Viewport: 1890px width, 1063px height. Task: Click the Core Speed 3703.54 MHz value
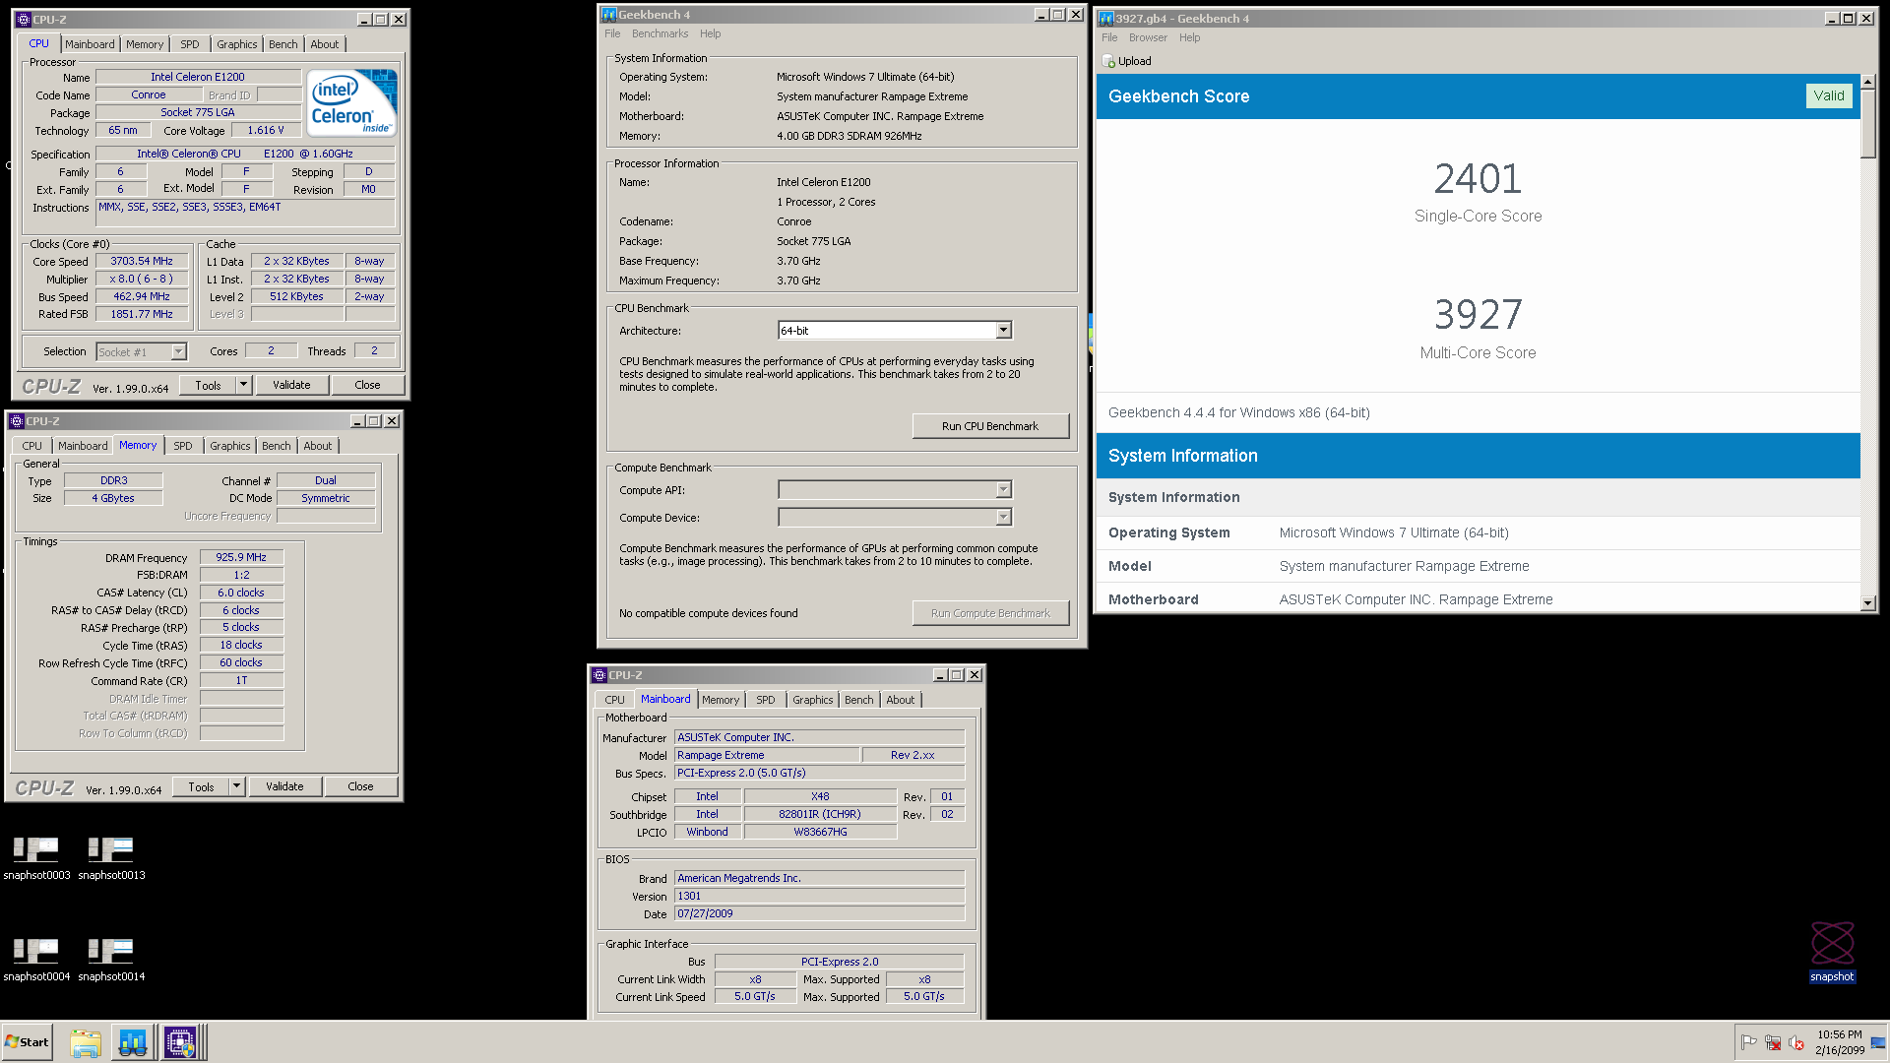142,262
